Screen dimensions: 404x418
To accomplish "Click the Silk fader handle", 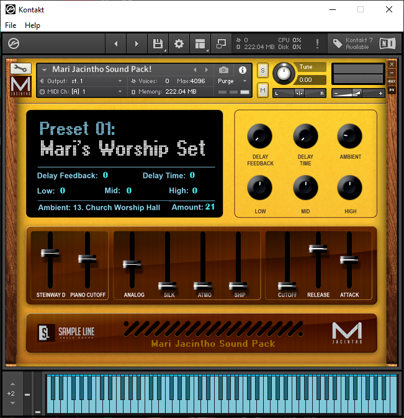I will click(168, 286).
